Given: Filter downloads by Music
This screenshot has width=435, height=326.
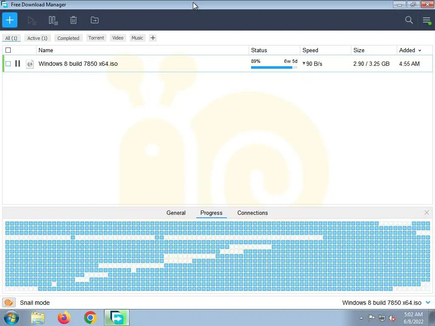Looking at the screenshot, I should point(137,38).
